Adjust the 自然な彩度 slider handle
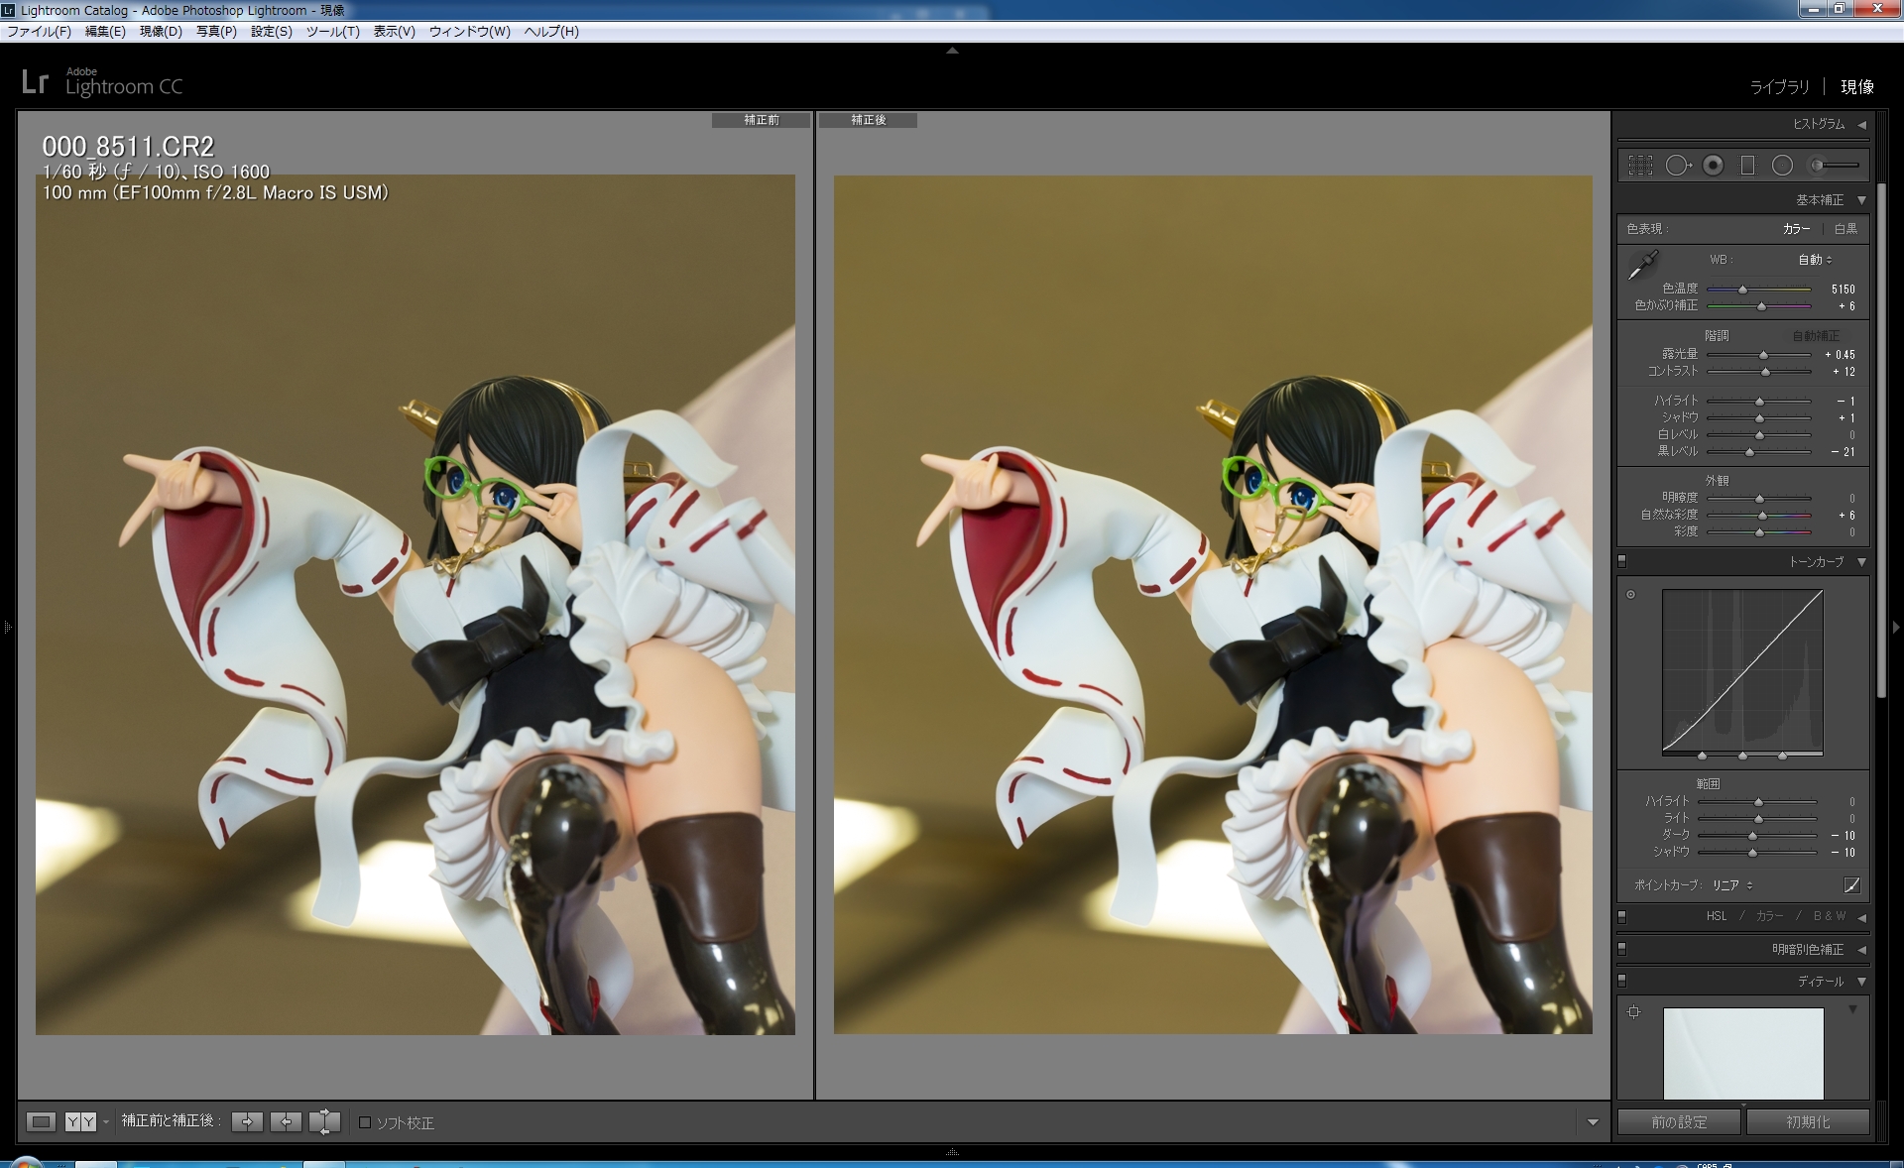Screen dimensions: 1904x1168 [x=1762, y=516]
